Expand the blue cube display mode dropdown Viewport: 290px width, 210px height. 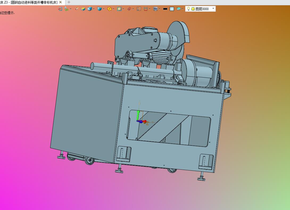coord(94,9)
